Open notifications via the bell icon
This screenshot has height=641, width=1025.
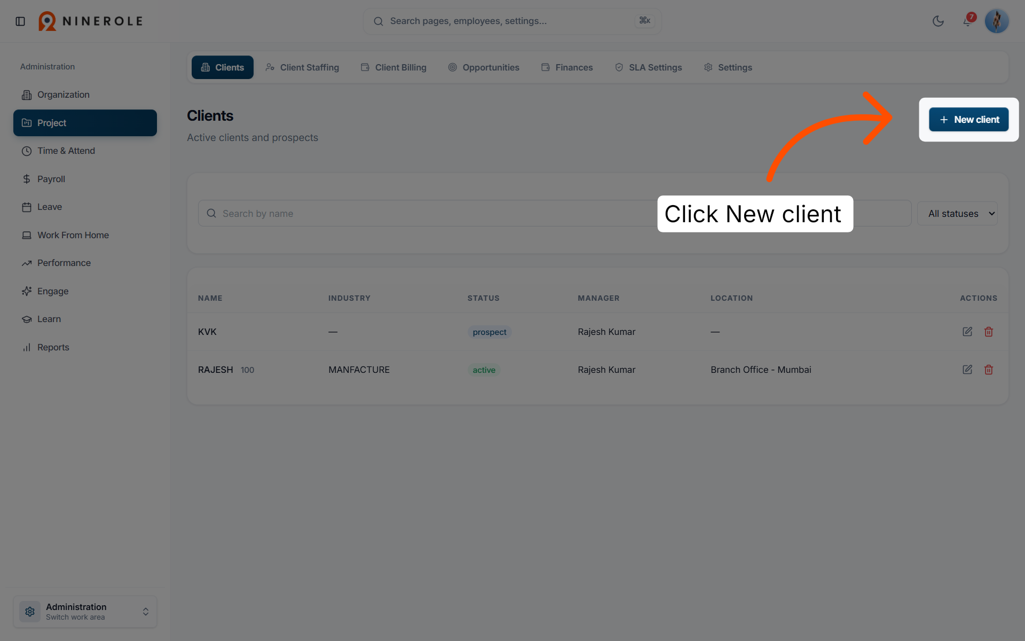click(967, 21)
